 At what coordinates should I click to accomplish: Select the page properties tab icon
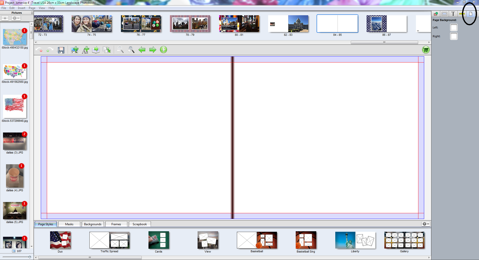470,14
